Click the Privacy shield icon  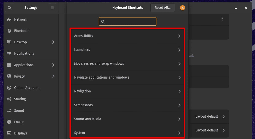[9, 76]
